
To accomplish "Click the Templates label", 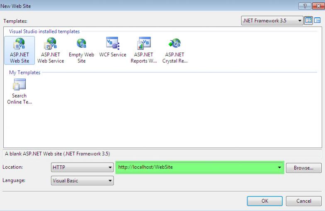I will coord(15,21).
